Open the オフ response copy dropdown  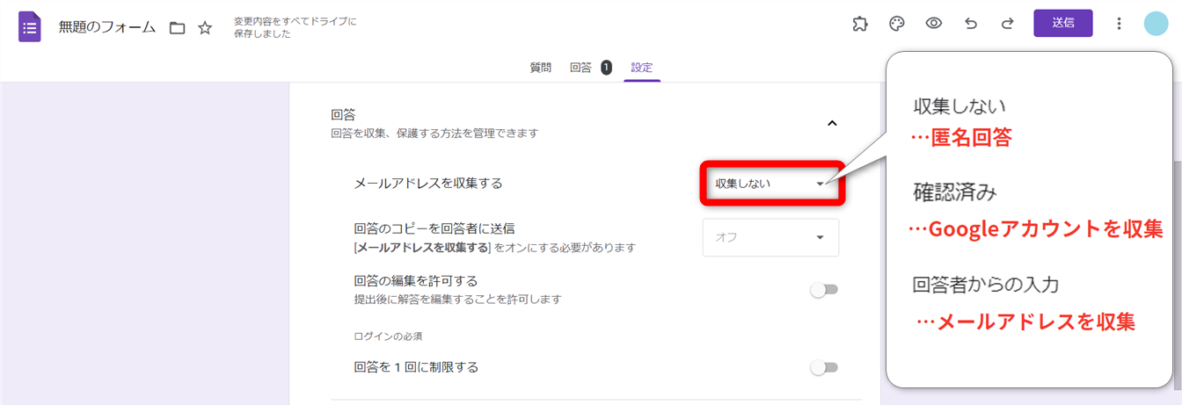coord(770,237)
